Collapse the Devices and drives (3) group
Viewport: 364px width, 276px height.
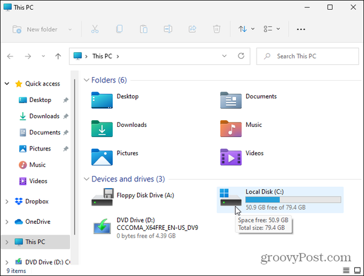coord(86,179)
